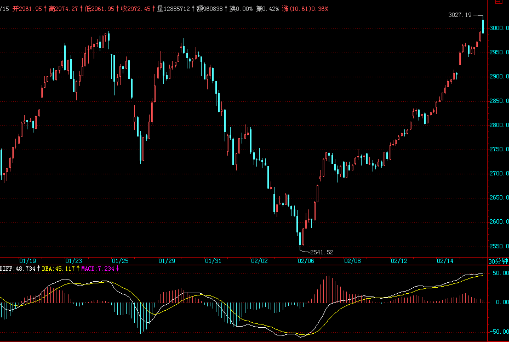509x342 pixels.
Task: Click the -50.00 label on MACD axis
Action: tap(497, 332)
